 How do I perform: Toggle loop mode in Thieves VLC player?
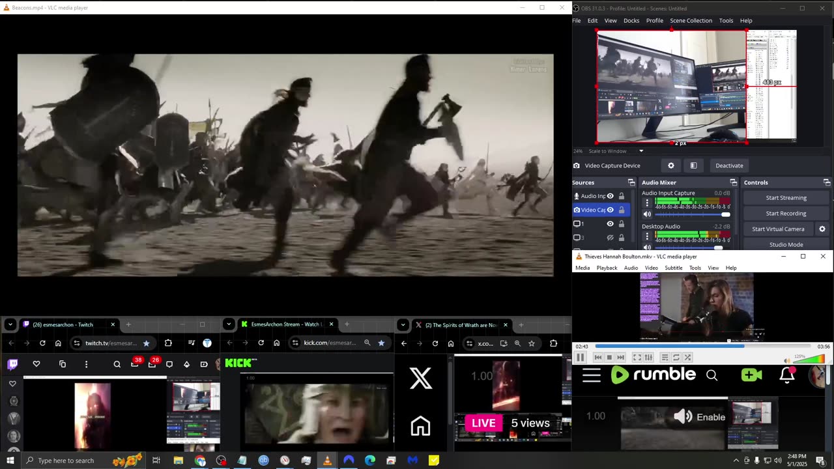[676, 357]
